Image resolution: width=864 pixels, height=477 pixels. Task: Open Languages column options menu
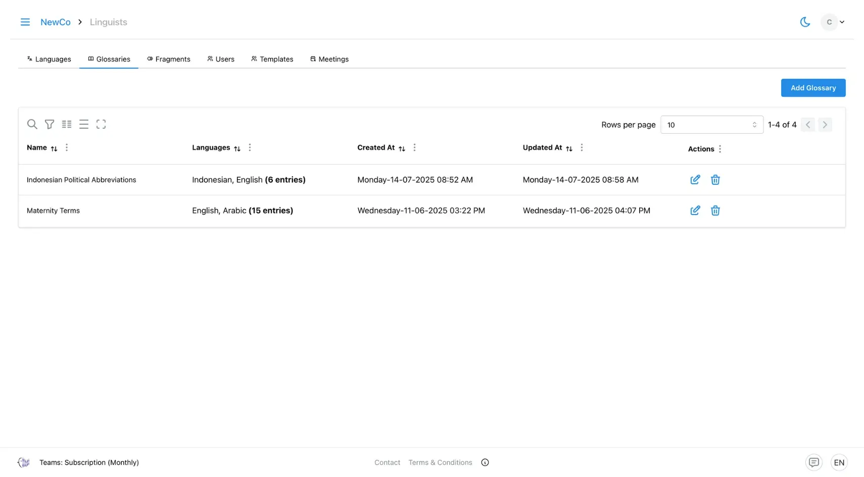point(250,147)
